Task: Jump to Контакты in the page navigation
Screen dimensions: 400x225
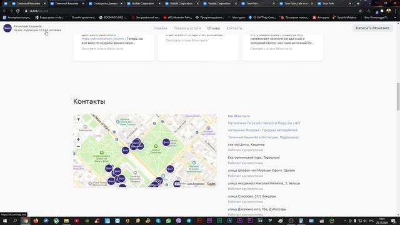Action: [x=234, y=28]
